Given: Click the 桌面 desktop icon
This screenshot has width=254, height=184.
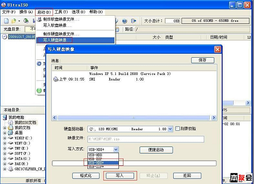Looking at the screenshot, I should click(x=11, y=133).
